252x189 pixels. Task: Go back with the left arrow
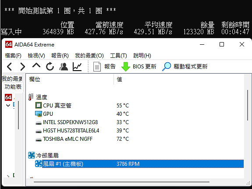10,66
